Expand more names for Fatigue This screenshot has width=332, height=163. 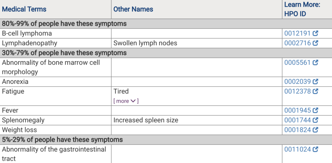(x=126, y=101)
